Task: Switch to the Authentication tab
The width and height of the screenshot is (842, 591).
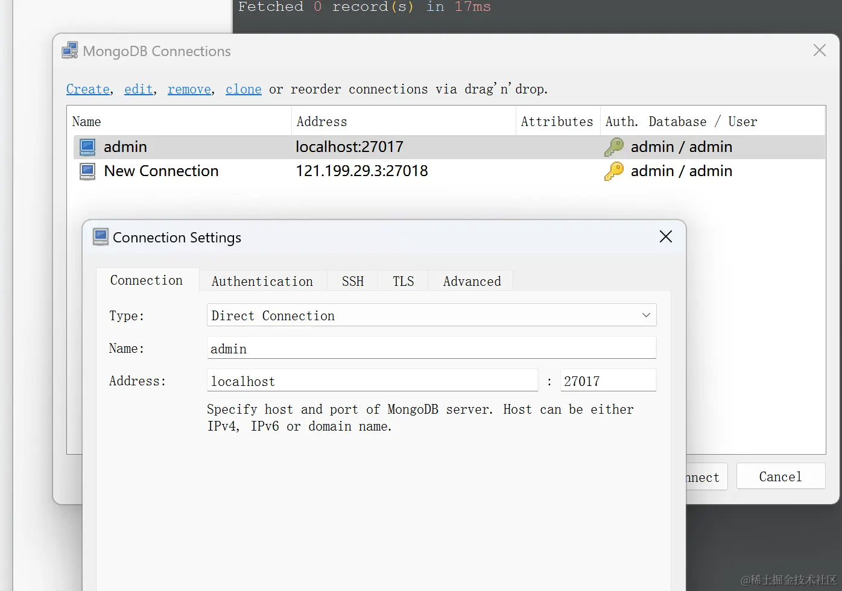Action: point(262,281)
